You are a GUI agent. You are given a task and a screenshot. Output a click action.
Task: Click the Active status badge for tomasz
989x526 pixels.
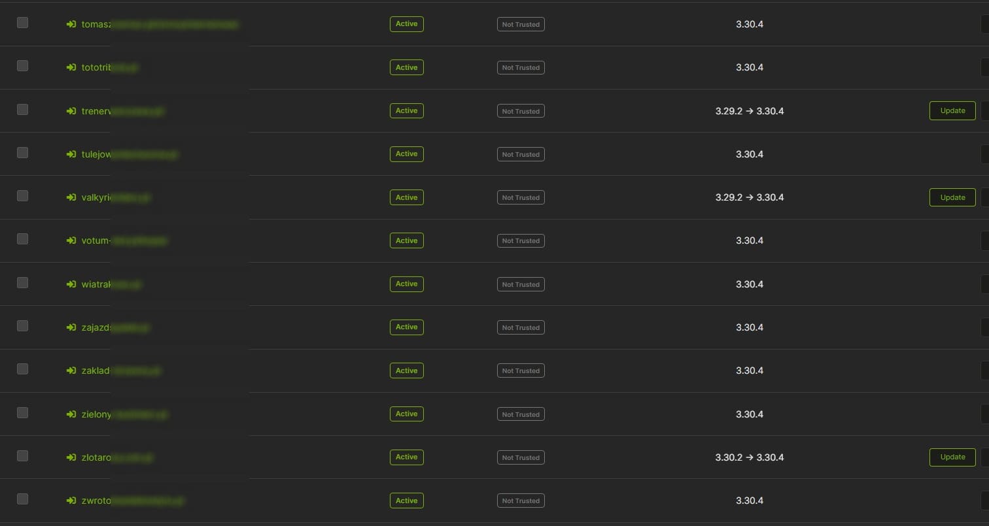pyautogui.click(x=406, y=24)
